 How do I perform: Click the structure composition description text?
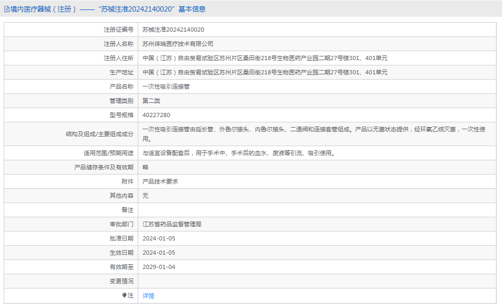point(314,134)
